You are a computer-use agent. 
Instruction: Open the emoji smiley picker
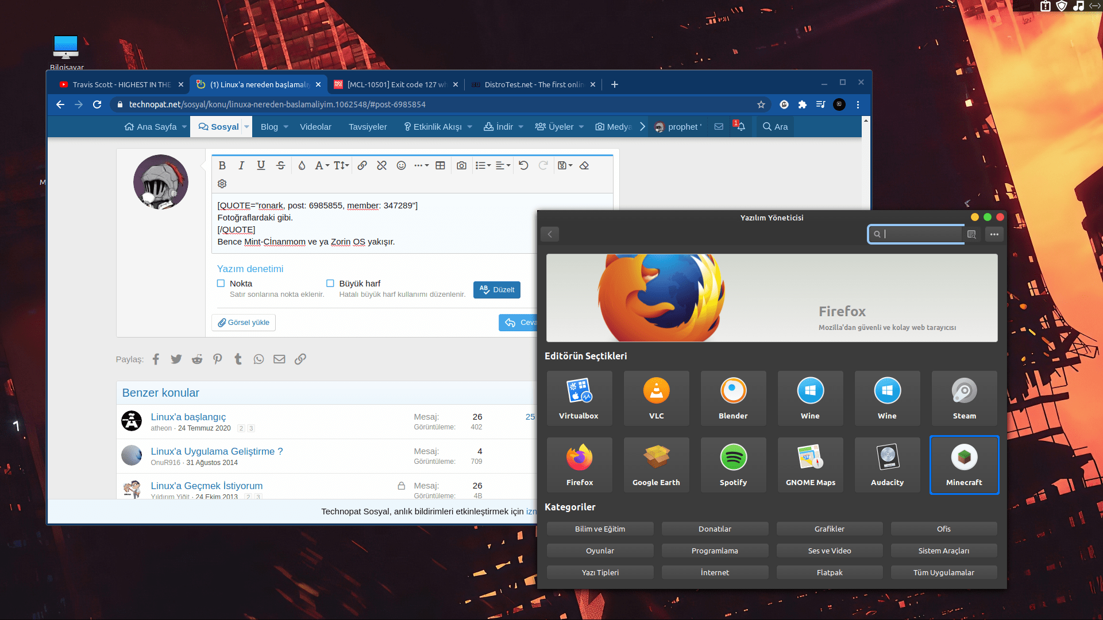pos(401,165)
